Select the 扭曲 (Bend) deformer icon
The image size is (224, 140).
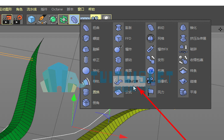tap(86, 28)
